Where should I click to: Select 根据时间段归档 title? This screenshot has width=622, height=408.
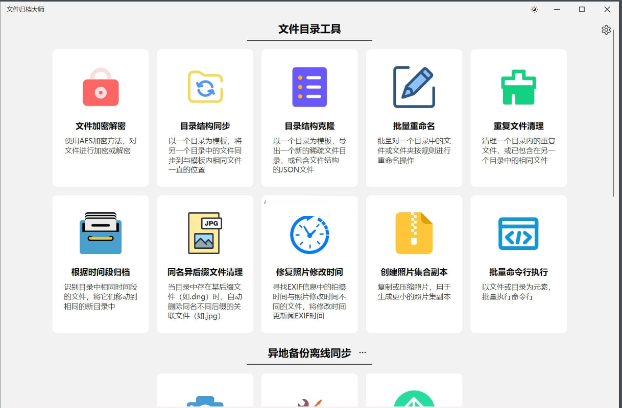tap(101, 272)
